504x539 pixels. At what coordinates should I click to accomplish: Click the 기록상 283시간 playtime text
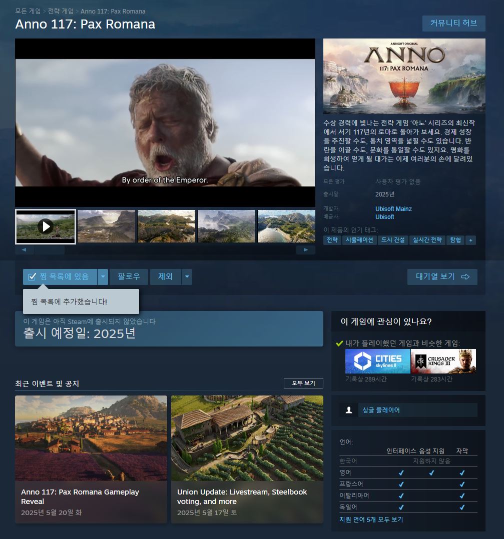pos(431,379)
